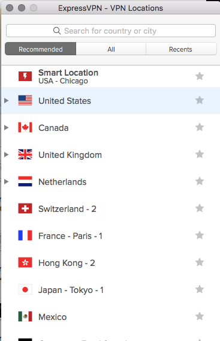Click the United States flag icon

[x=25, y=100]
